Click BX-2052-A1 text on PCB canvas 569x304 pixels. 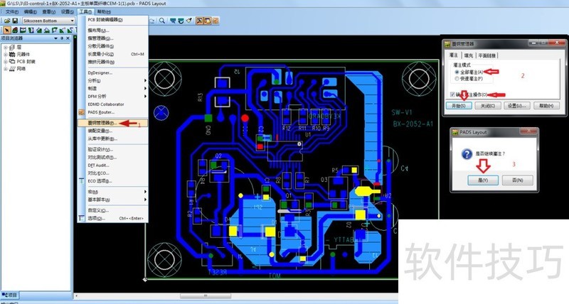coord(413,124)
